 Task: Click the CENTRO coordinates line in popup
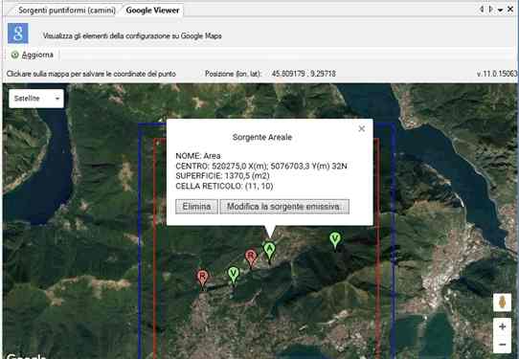click(261, 166)
